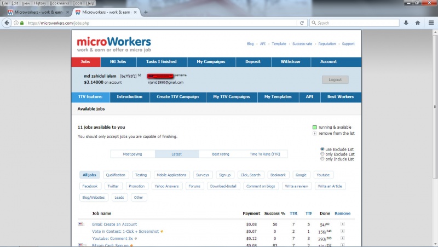Open the Tasks I finished tab
Viewport: 438px width, 247px height.
161,62
